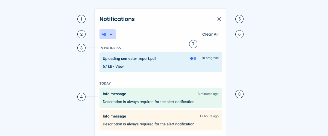Image resolution: width=328 pixels, height=136 pixels.
Task: Close the Notifications panel with the X icon
Action: click(219, 19)
